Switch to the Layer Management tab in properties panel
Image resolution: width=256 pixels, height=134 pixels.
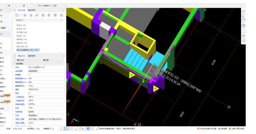31,56
